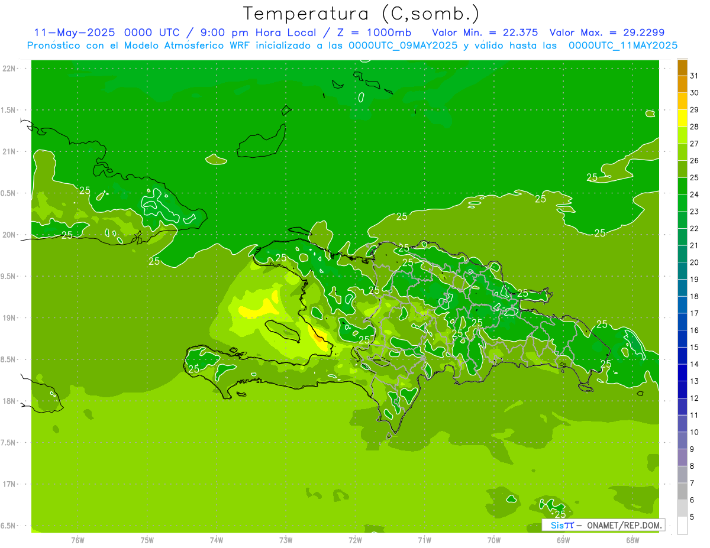Click the orange swatch between 30 and 31 on the color scale
Viewport: 710px width, 548px height.
(682, 85)
